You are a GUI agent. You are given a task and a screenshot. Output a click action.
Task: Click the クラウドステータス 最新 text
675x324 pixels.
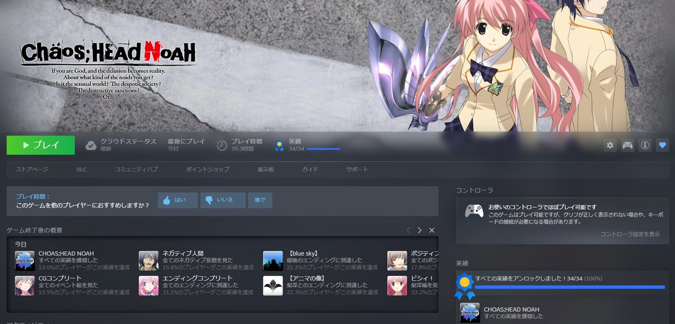click(x=128, y=145)
